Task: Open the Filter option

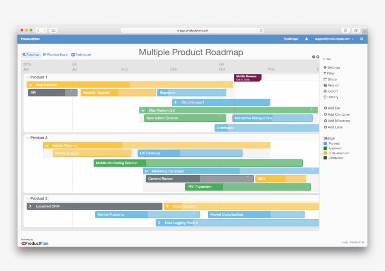Action: pos(331,73)
